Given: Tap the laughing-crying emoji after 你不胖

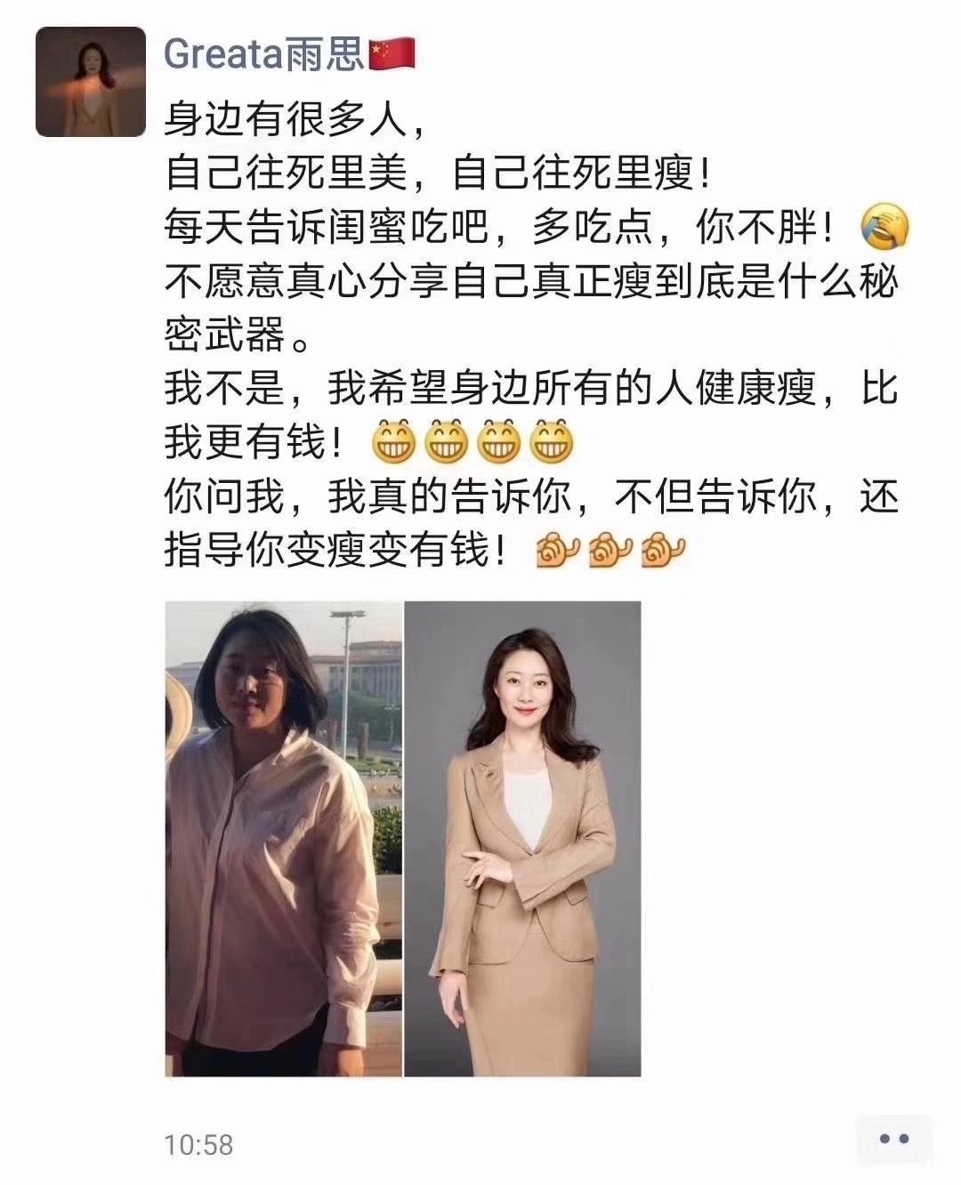Looking at the screenshot, I should (x=884, y=228).
